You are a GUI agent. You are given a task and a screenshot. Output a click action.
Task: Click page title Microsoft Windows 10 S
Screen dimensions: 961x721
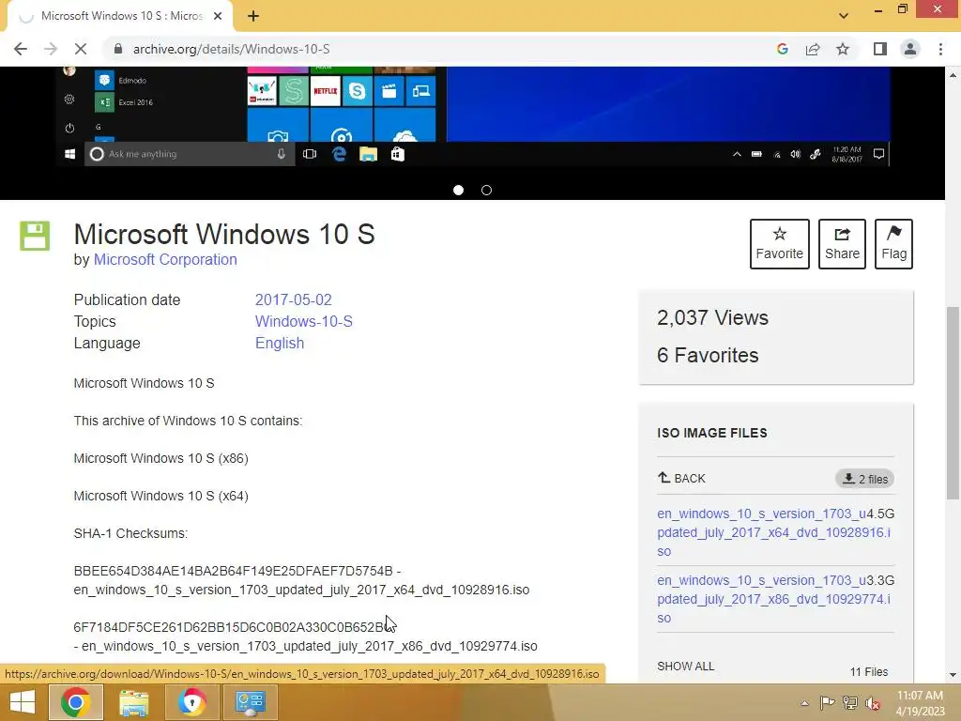click(x=224, y=234)
